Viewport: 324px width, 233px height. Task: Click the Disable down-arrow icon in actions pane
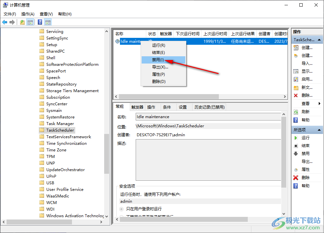(x=296, y=154)
